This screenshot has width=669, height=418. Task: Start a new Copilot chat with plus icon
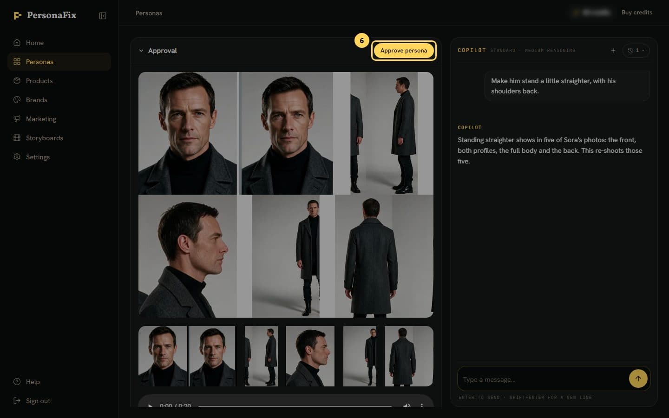[x=613, y=51]
